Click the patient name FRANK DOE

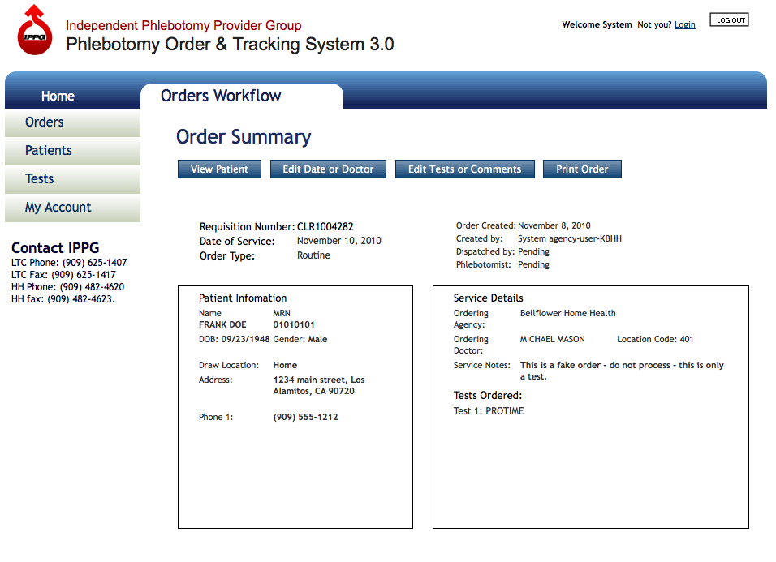(x=222, y=325)
